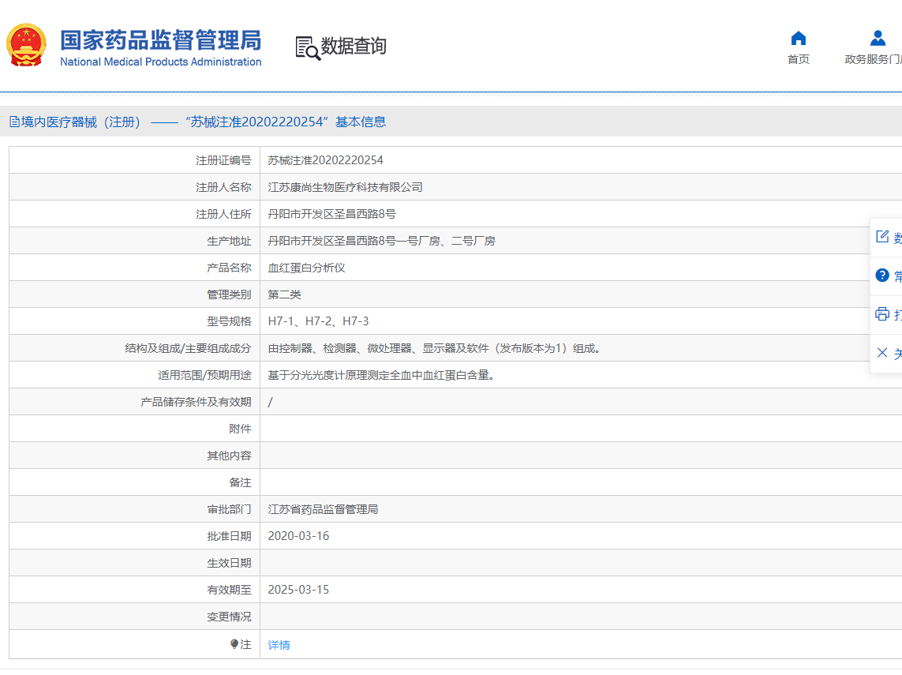902x675 pixels.
Task: Open the question mark help icon
Action: tap(881, 275)
